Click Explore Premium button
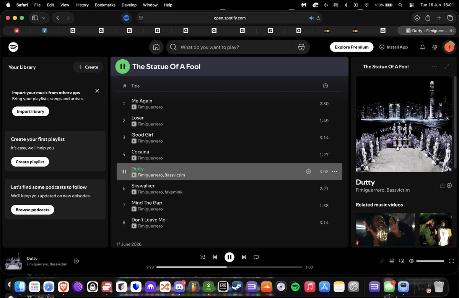459x298 pixels. click(x=352, y=47)
